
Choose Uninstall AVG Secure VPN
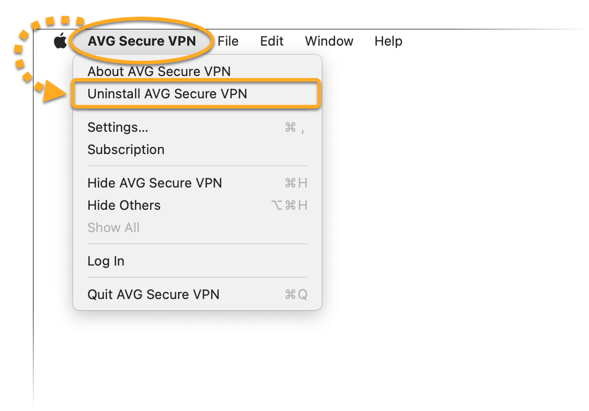coord(167,94)
